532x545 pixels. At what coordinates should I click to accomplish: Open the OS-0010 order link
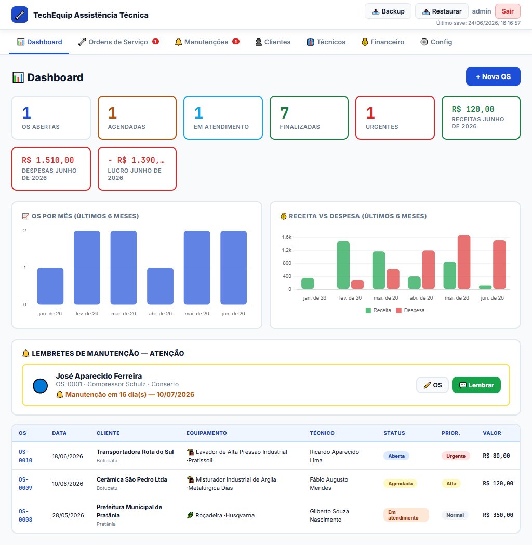(25, 456)
